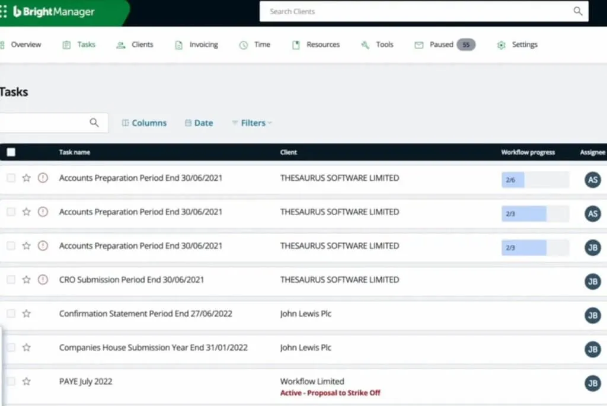The width and height of the screenshot is (607, 406).
Task: Open the Date picker
Action: [x=199, y=123]
